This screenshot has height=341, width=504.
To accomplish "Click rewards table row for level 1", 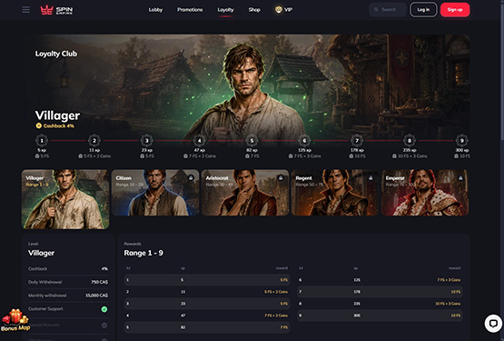I will click(207, 280).
